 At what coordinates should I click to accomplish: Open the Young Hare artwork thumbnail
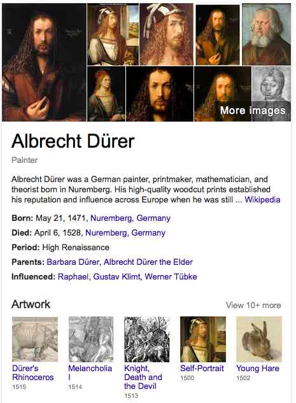pyautogui.click(x=259, y=339)
